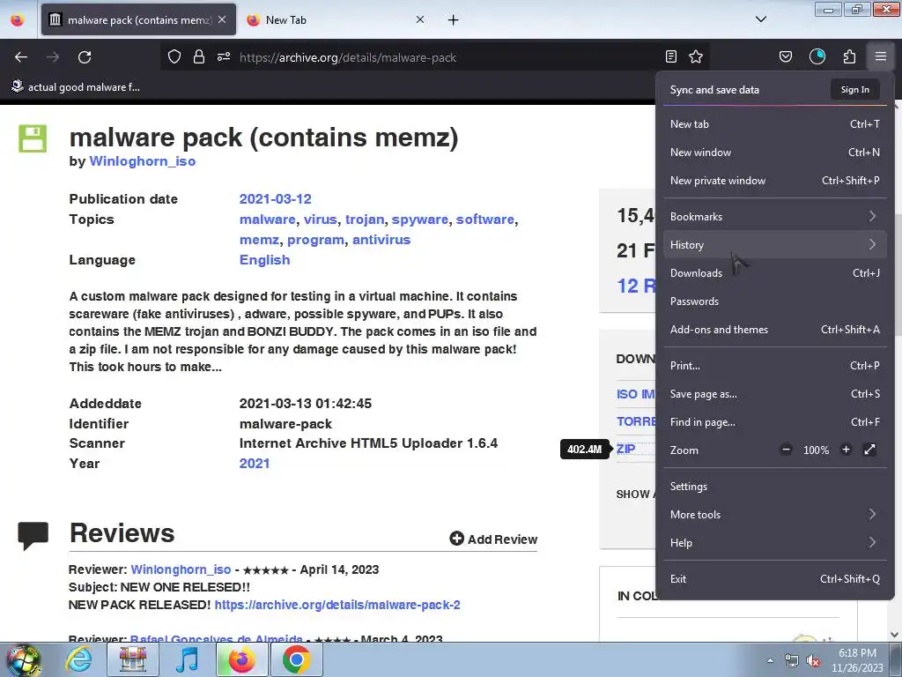Image resolution: width=902 pixels, height=677 pixels.
Task: Click the muted volume tray icon
Action: pos(813,661)
